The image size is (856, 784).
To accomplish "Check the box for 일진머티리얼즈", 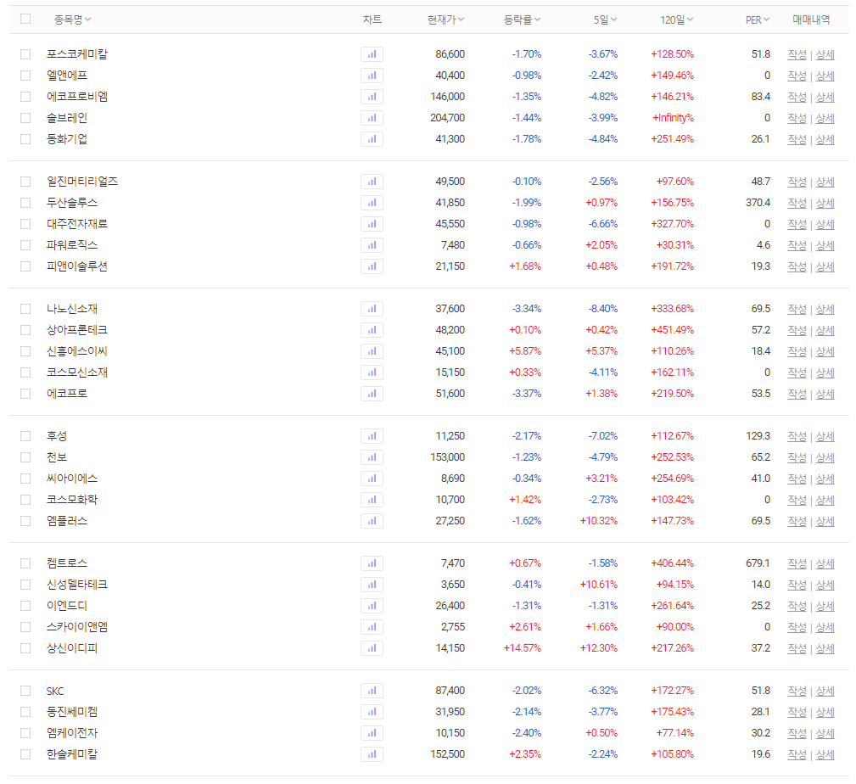I will (x=25, y=182).
